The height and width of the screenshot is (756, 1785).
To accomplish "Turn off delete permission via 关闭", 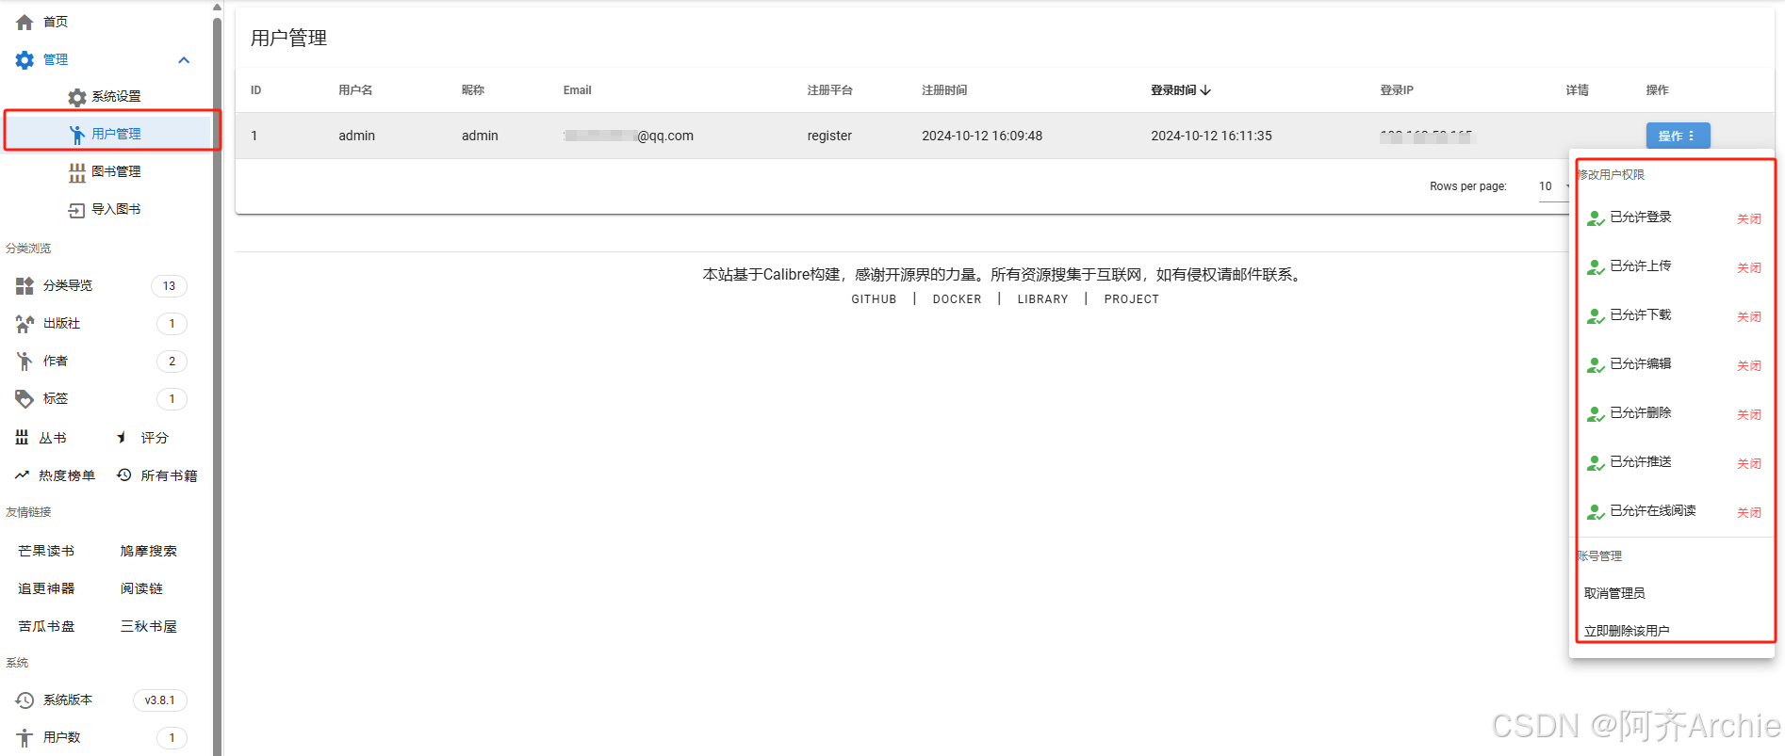I will [1749, 414].
